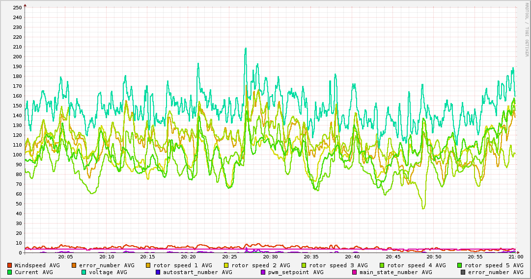Click the "rotor speed 3 AVG" legend label
This screenshot has width=531, height=279.
click(338, 265)
